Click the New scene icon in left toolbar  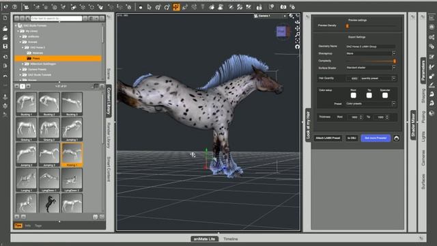click(5, 18)
